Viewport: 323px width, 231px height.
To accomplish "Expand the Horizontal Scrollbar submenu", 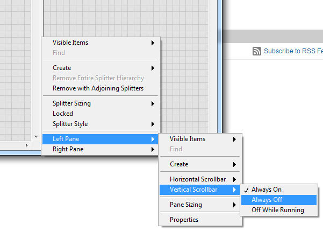I will (198, 179).
